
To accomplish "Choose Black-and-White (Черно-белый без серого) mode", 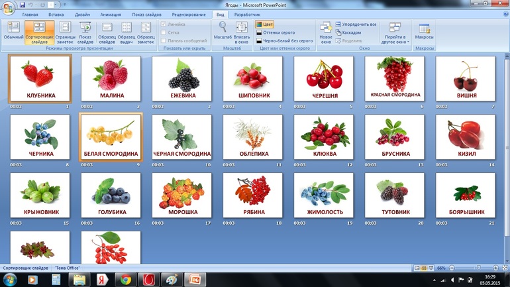I will (283, 40).
